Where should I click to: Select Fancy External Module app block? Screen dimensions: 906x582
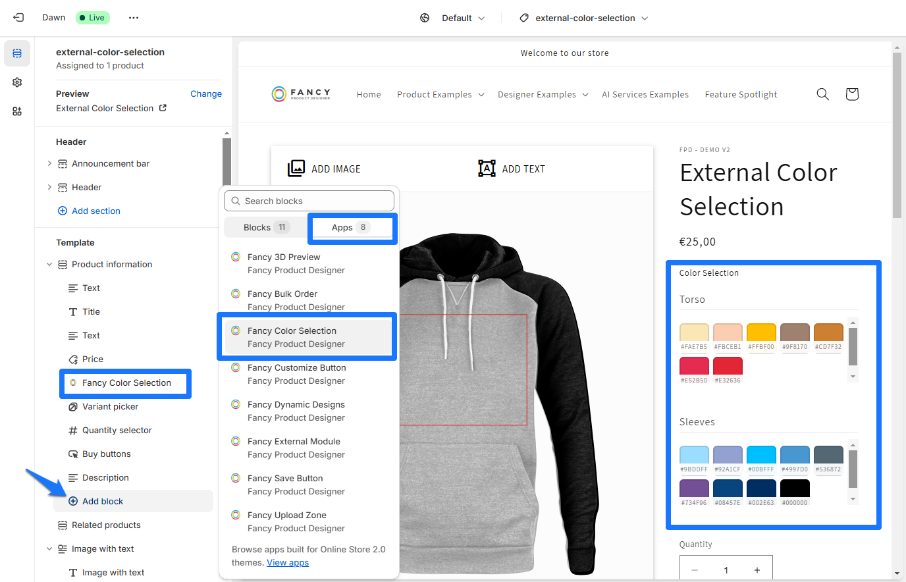point(309,448)
